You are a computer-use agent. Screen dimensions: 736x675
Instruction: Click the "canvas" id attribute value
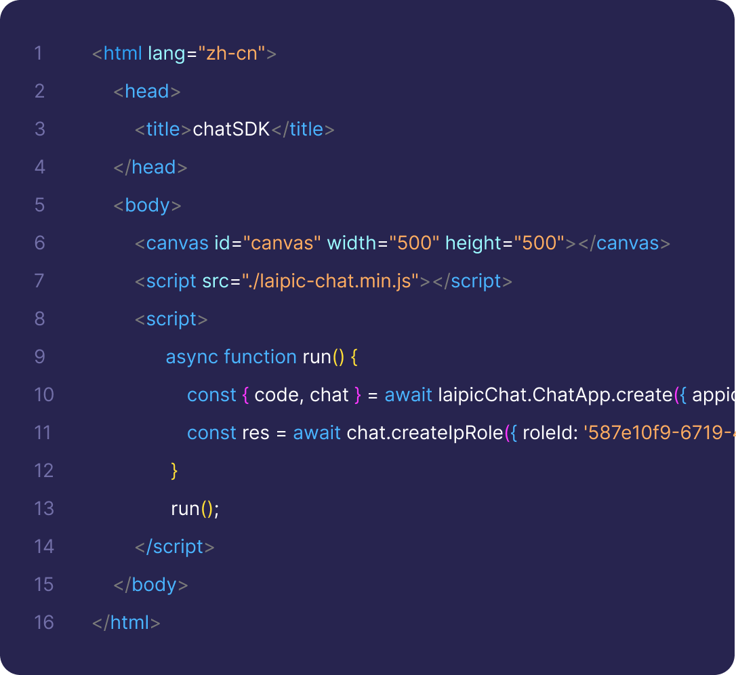coord(281,243)
